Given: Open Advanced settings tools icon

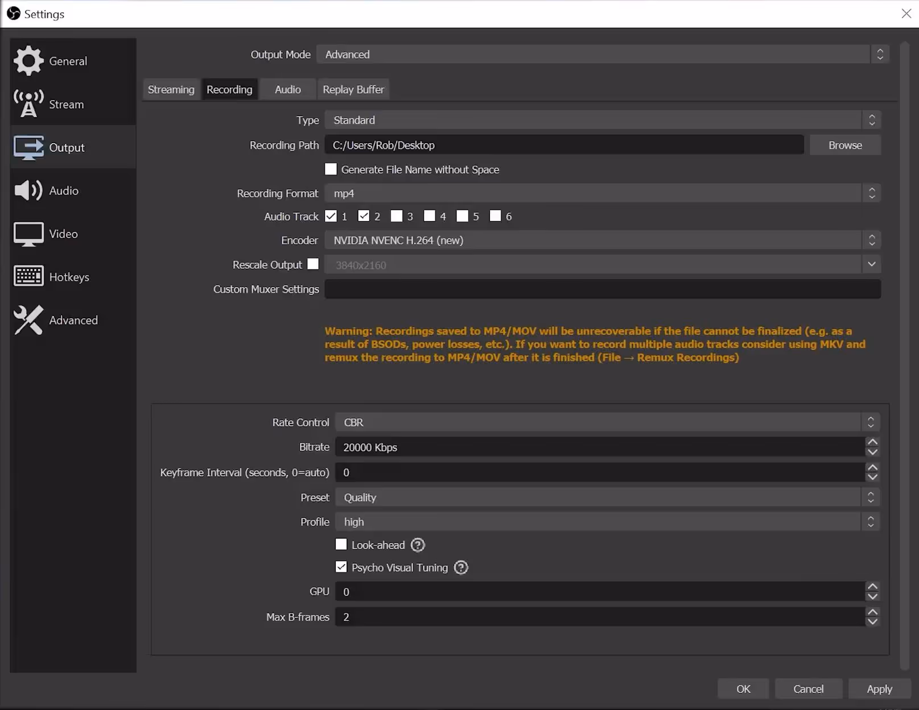Looking at the screenshot, I should (28, 320).
